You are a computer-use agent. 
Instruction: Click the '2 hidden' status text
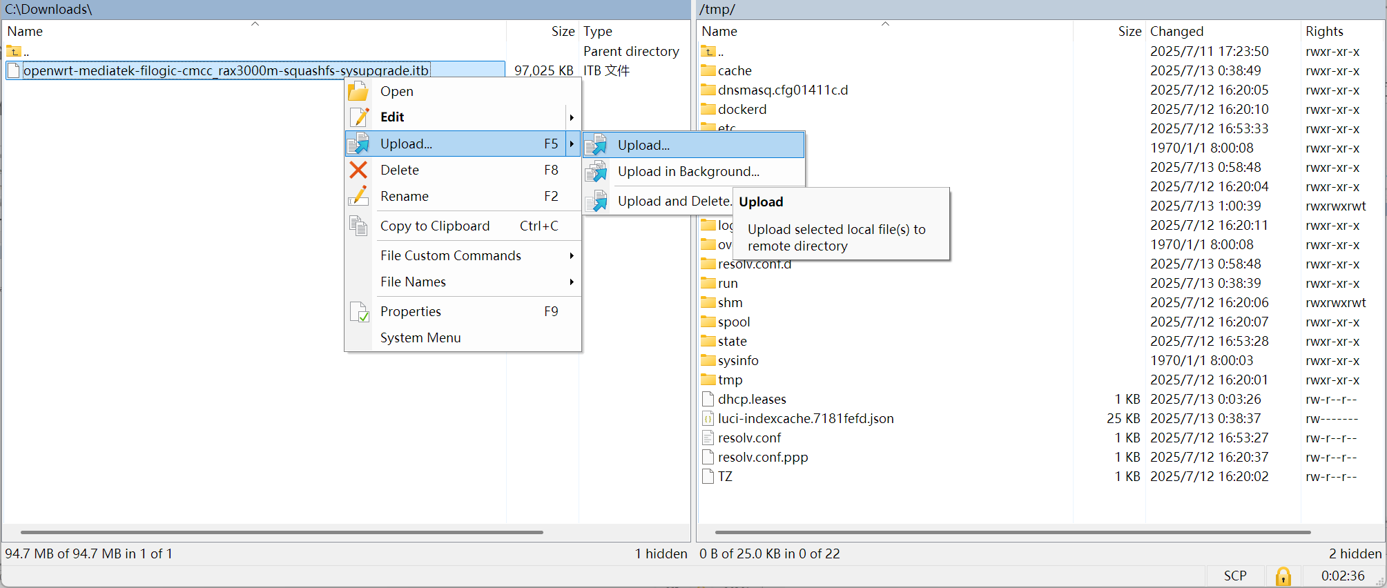point(1355,553)
